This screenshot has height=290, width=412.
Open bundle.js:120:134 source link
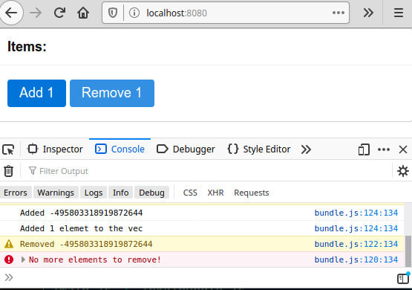tap(356, 260)
